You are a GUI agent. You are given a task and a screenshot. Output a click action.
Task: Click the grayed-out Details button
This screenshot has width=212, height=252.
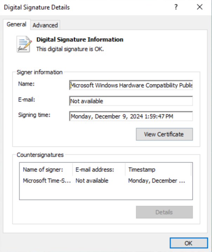[164, 212]
